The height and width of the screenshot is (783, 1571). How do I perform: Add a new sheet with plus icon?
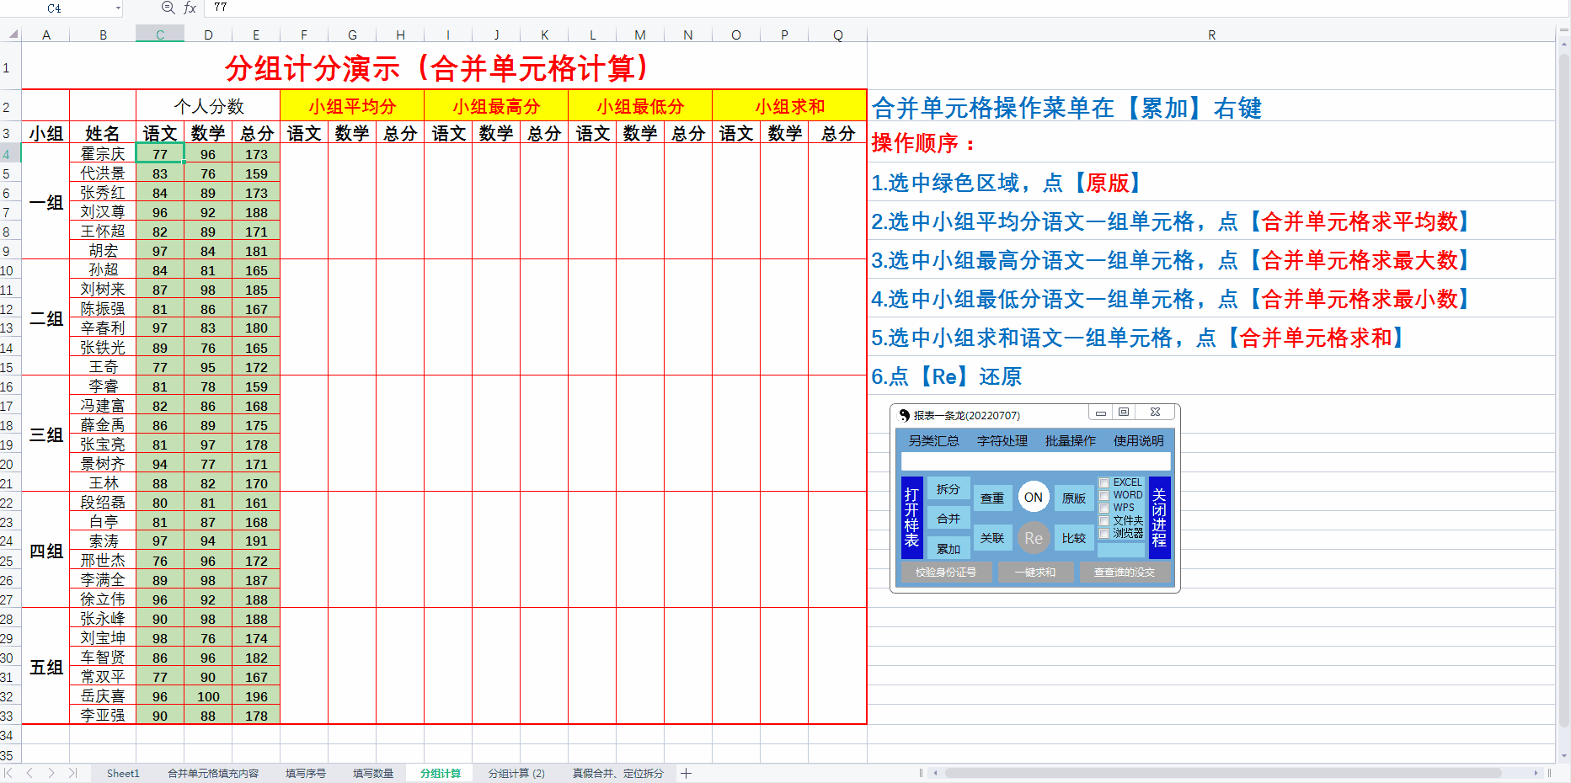[687, 773]
